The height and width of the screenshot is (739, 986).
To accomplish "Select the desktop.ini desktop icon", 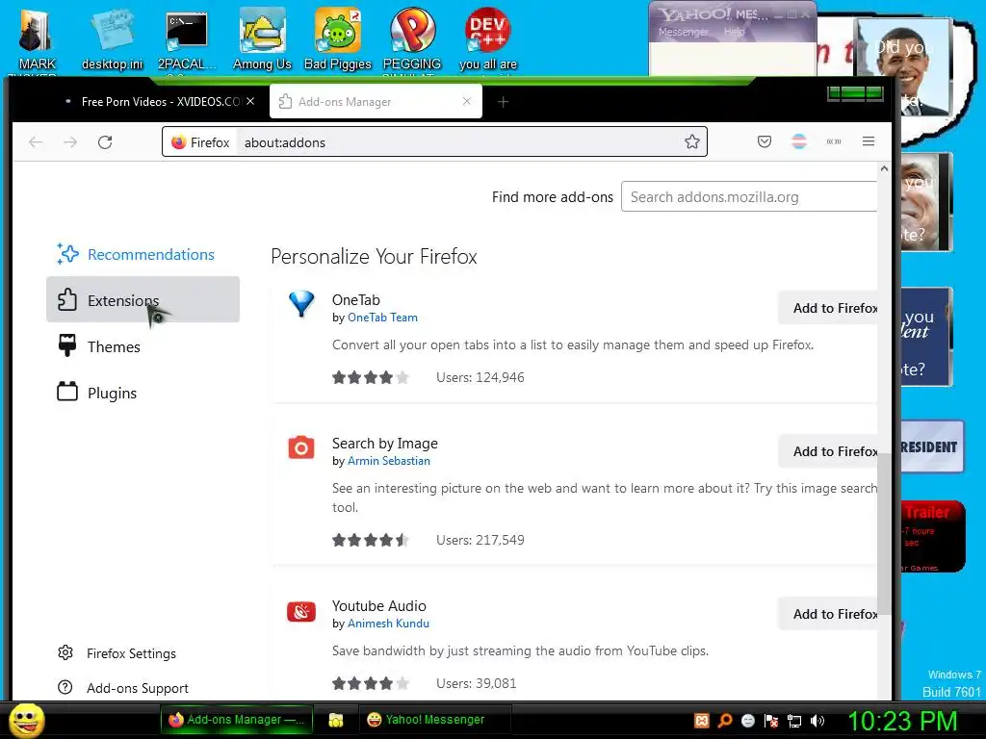I will click(x=112, y=38).
